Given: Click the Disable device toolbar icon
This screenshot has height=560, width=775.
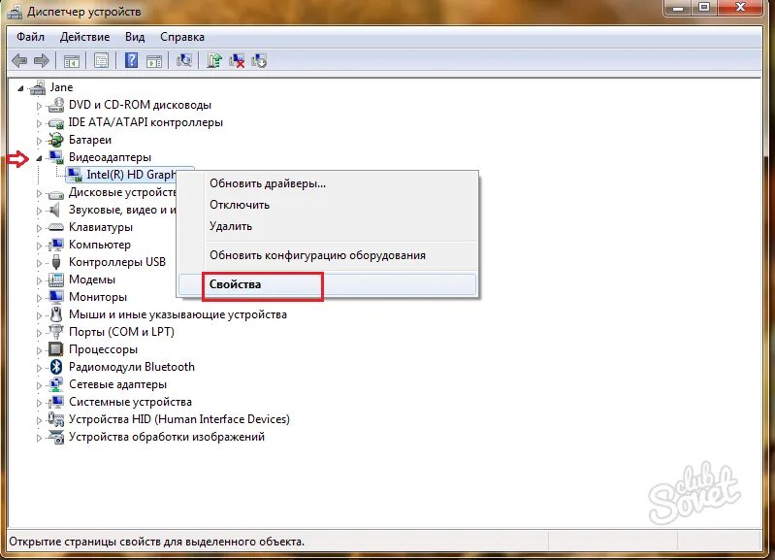Looking at the screenshot, I should tap(259, 61).
